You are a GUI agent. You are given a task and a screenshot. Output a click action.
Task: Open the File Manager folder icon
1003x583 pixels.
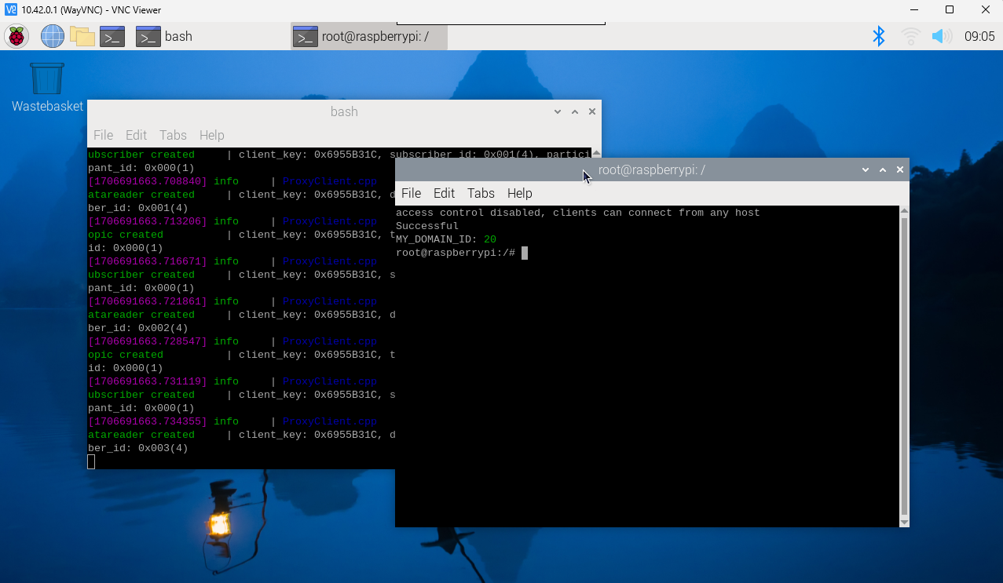pyautogui.click(x=82, y=36)
